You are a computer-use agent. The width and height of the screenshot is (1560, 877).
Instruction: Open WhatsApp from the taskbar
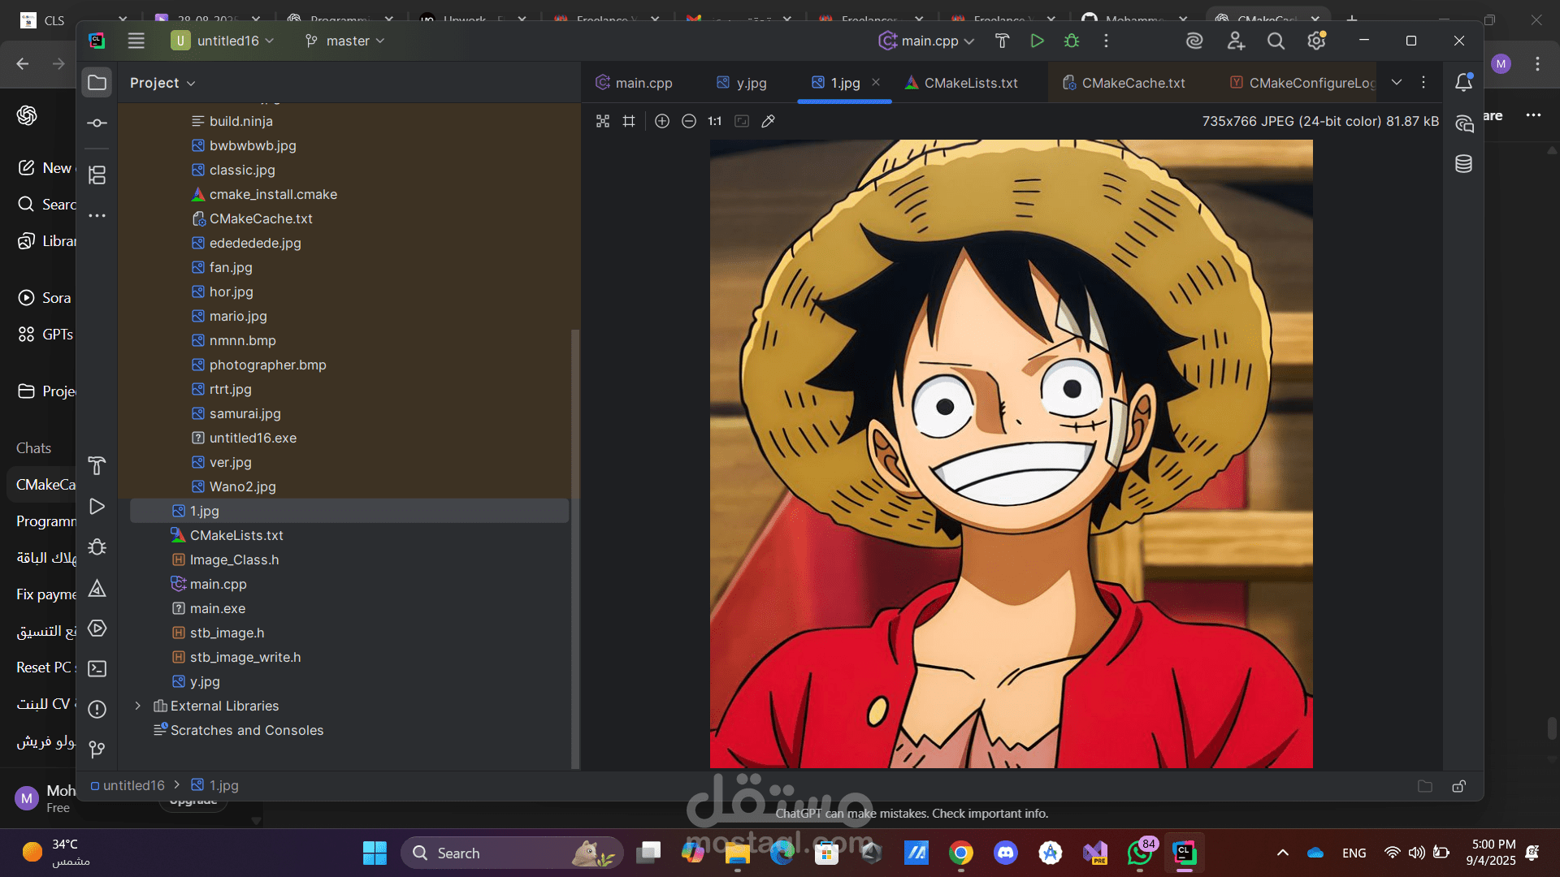tap(1141, 853)
